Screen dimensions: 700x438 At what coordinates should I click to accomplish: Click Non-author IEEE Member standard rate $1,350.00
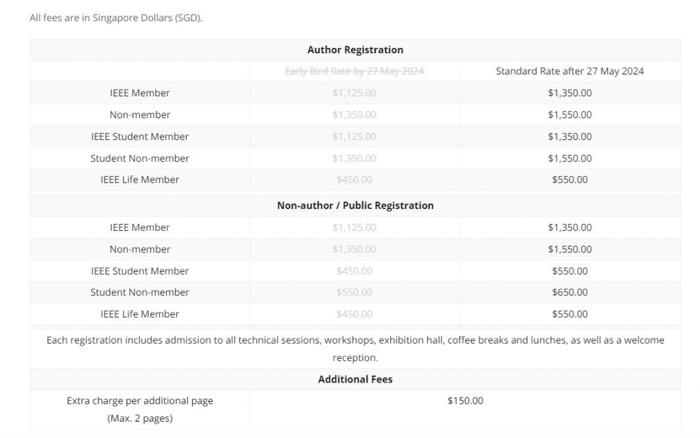569,228
